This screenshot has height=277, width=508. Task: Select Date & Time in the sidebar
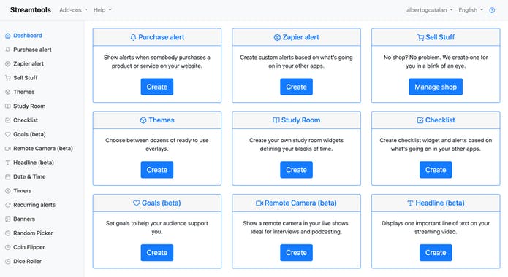click(29, 177)
